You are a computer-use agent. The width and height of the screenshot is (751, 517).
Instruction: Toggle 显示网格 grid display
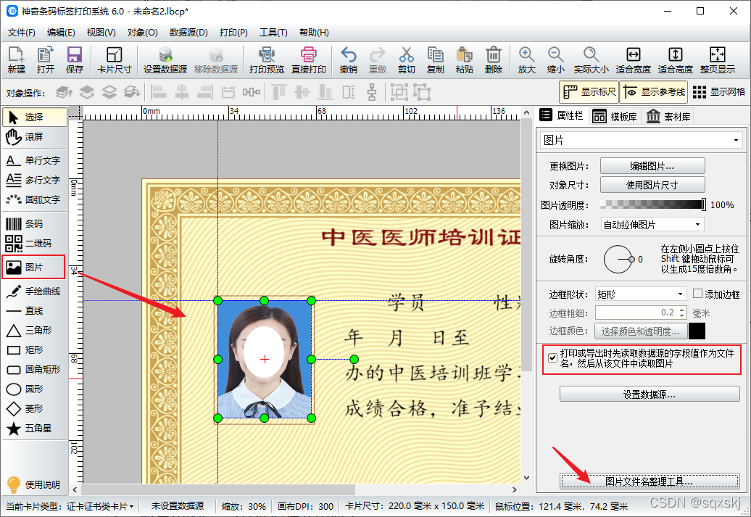719,92
